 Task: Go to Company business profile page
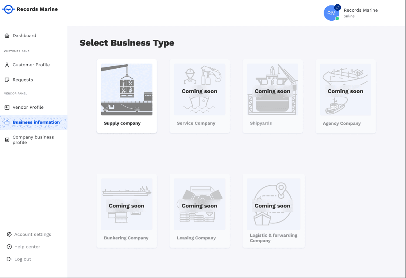coord(33,140)
